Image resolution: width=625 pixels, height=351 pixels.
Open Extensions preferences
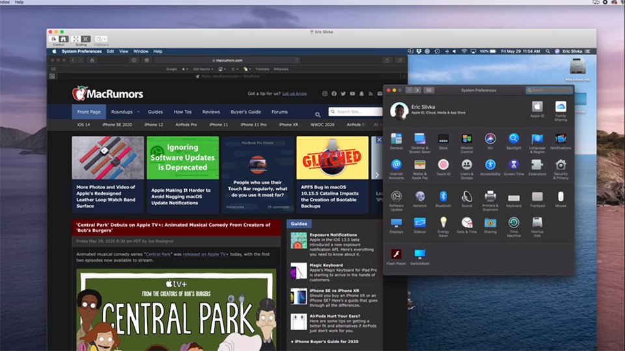(537, 167)
